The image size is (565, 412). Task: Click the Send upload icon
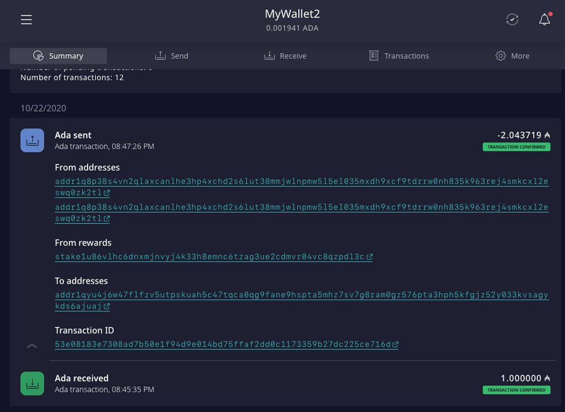[160, 55]
